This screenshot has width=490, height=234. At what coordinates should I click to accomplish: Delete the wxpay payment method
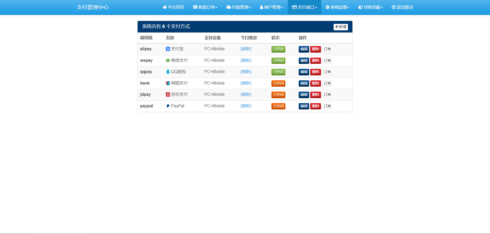coord(315,61)
